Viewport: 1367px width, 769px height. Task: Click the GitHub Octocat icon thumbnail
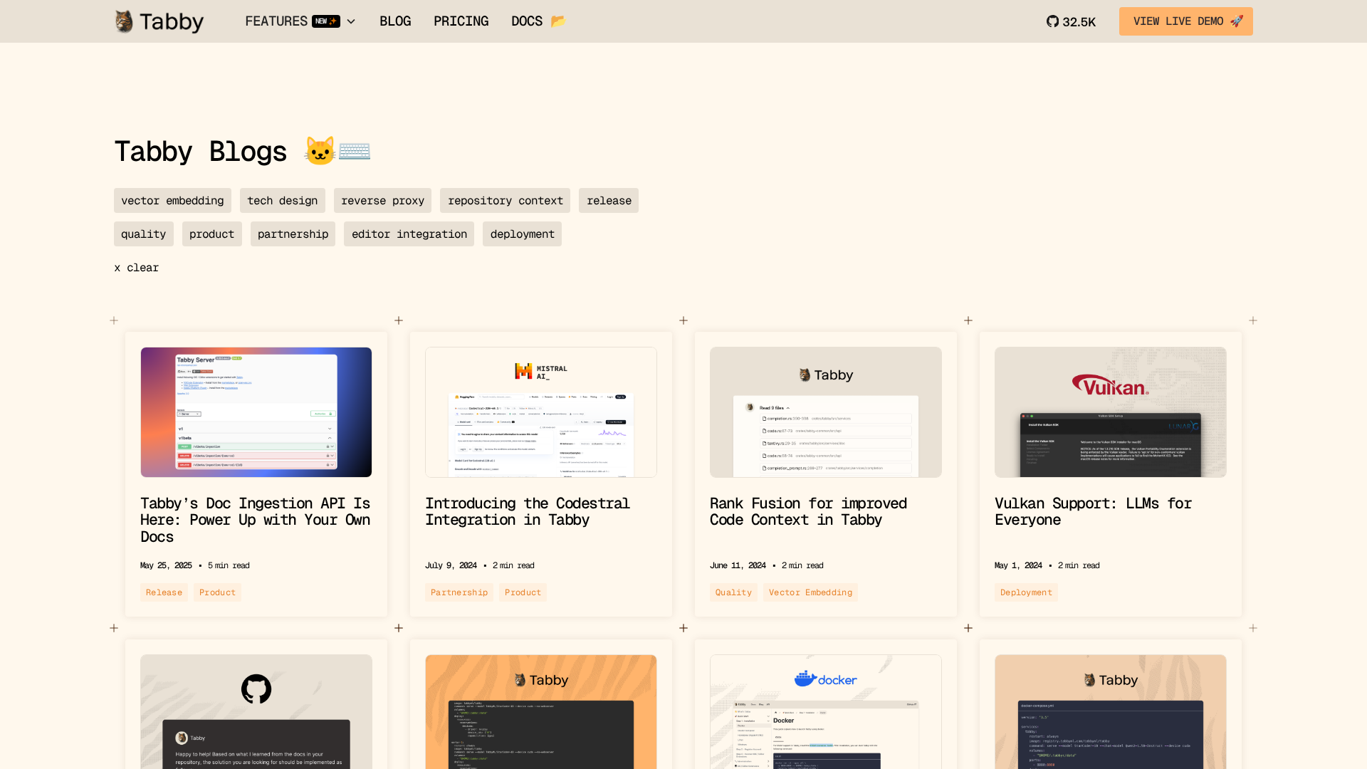256,689
